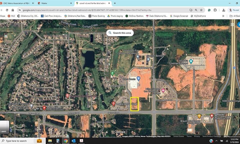Open the Layers map type switcher
The image size is (240, 144).
(4, 127)
